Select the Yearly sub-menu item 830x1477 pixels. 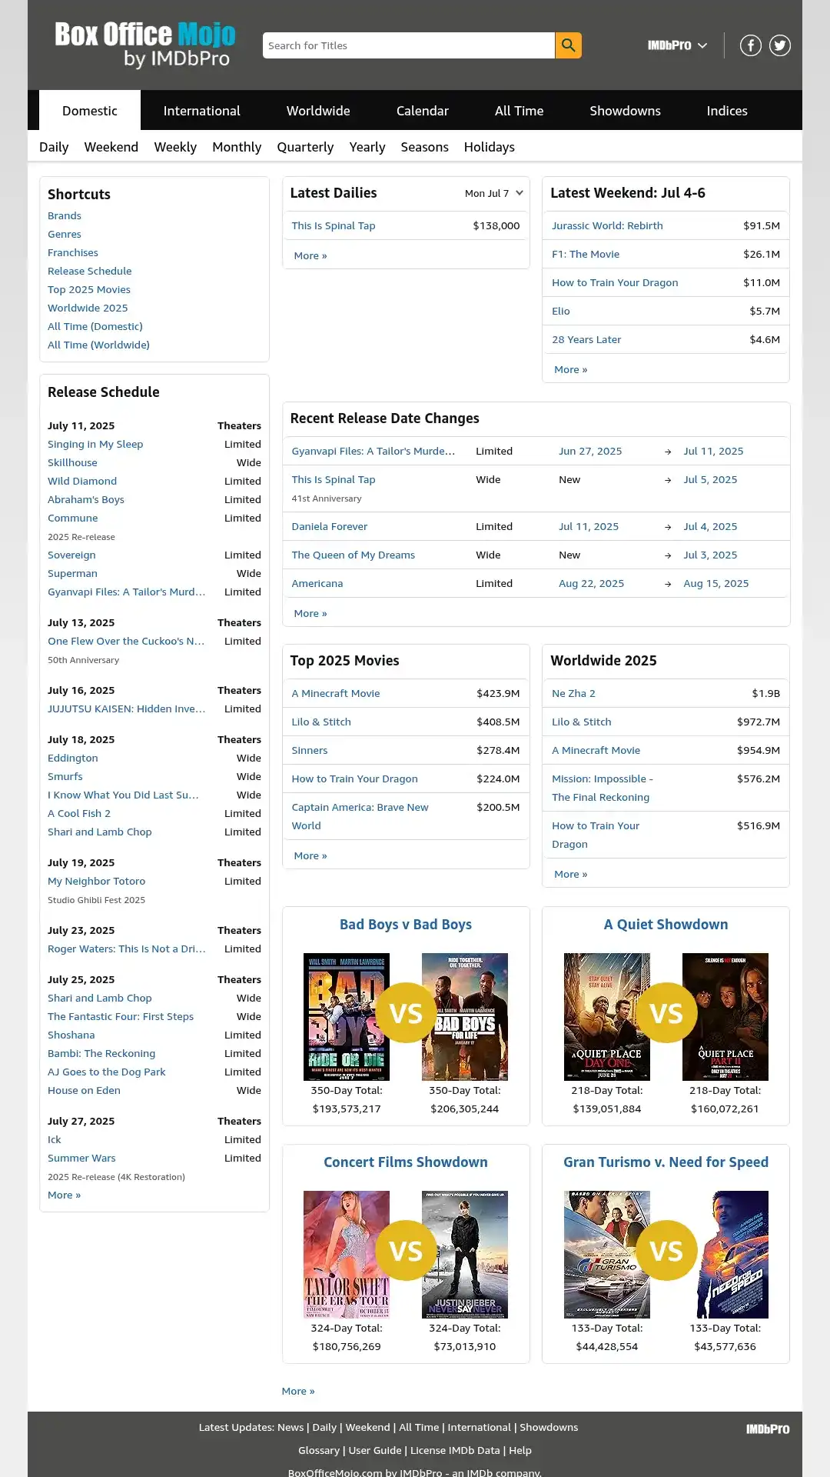[x=367, y=147]
